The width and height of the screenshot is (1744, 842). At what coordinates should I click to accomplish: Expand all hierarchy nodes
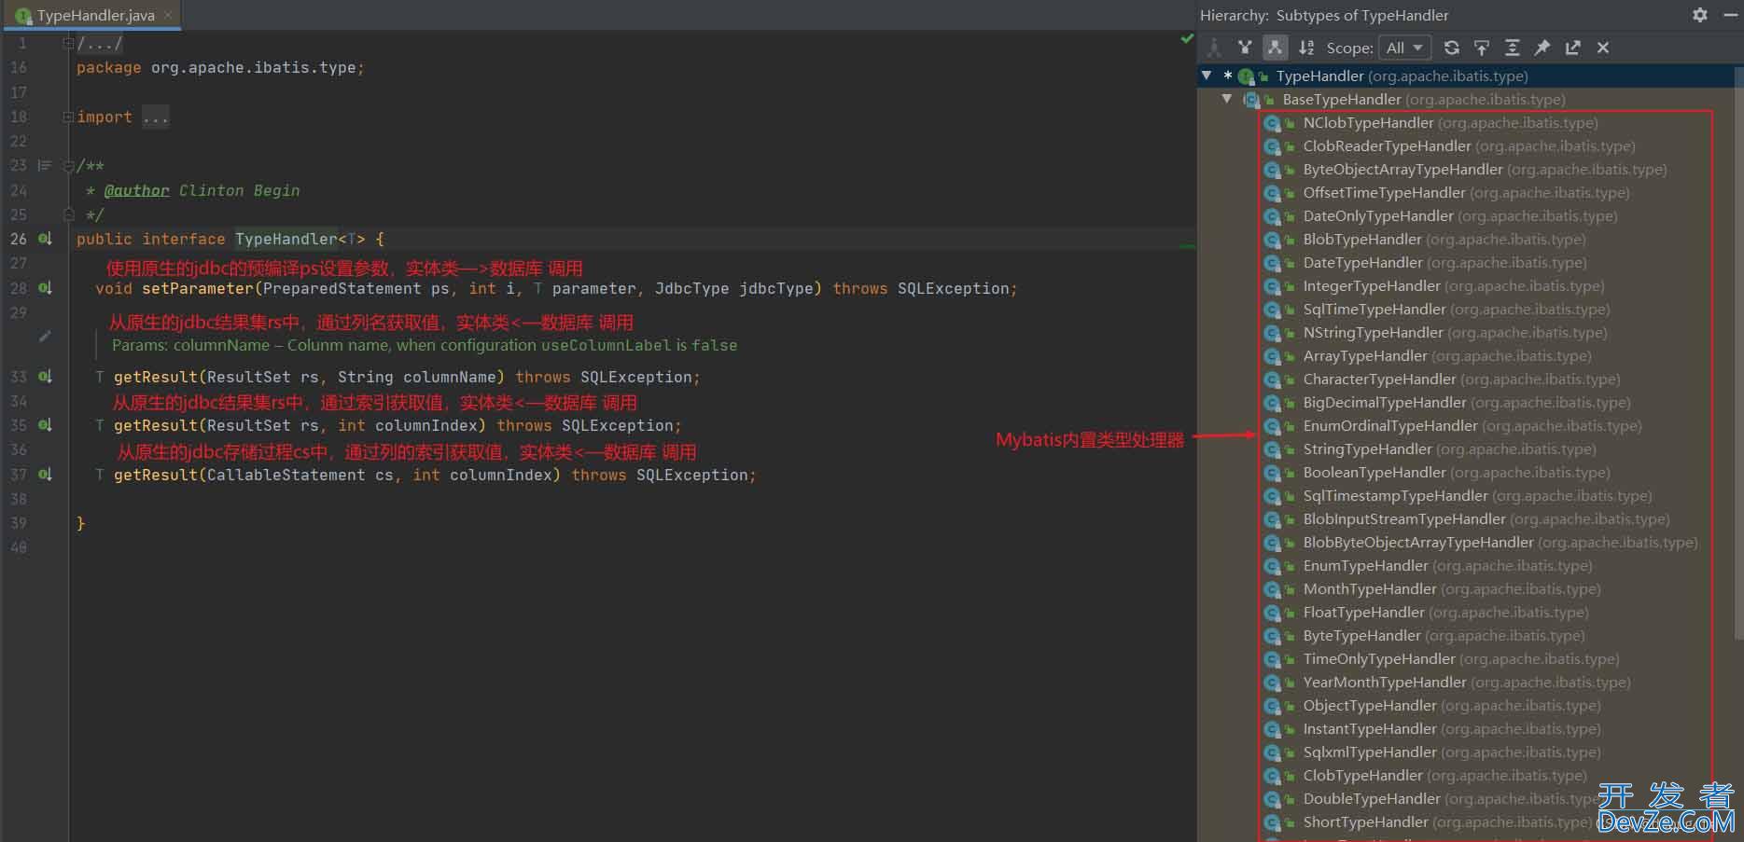click(x=1512, y=48)
